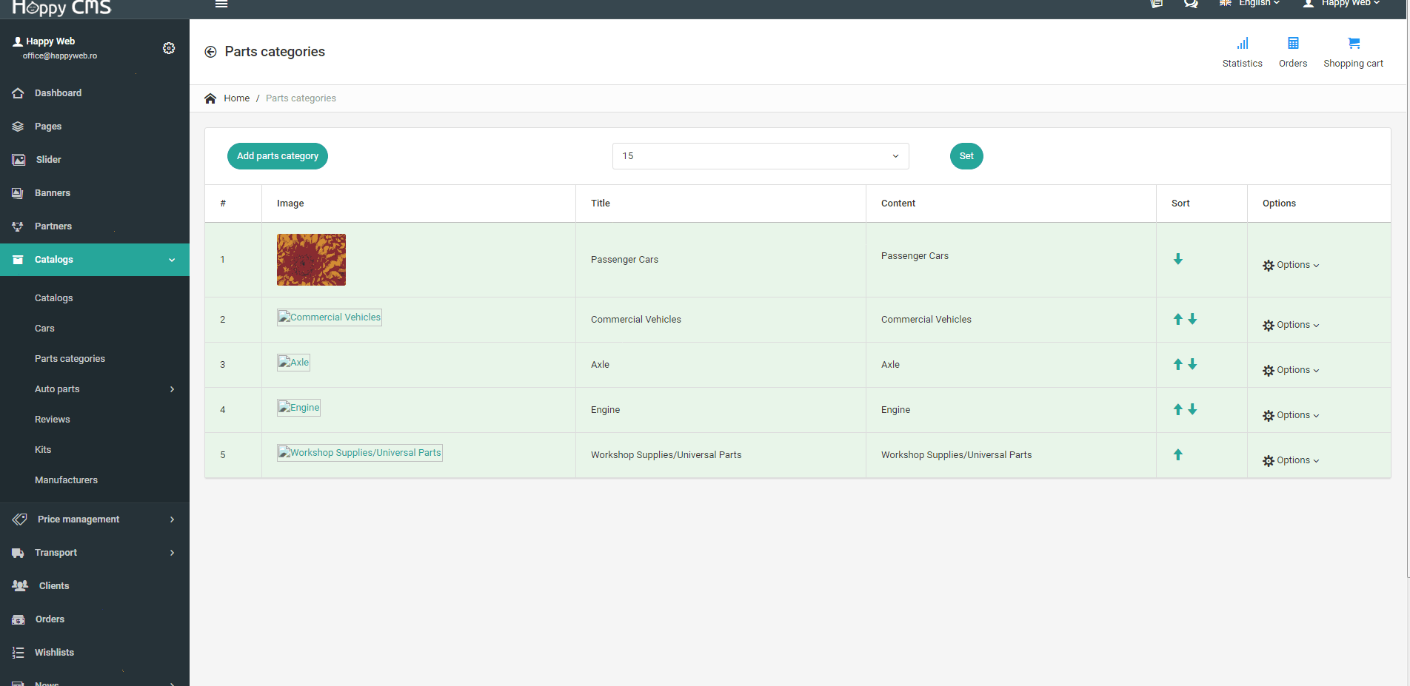The height and width of the screenshot is (686, 1410).
Task: Move Engine row up with sort arrow
Action: (1177, 409)
